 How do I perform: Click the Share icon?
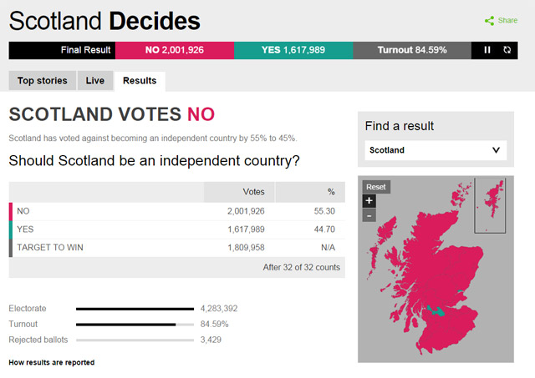489,20
